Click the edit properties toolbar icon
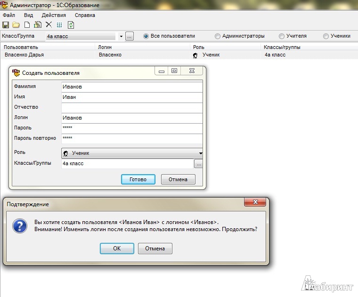 [38, 24]
